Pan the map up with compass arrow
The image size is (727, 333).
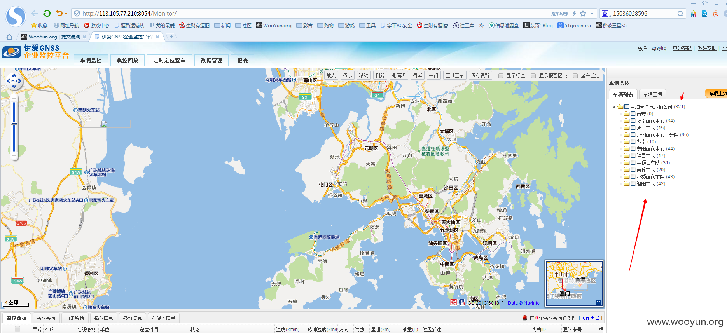[14, 75]
